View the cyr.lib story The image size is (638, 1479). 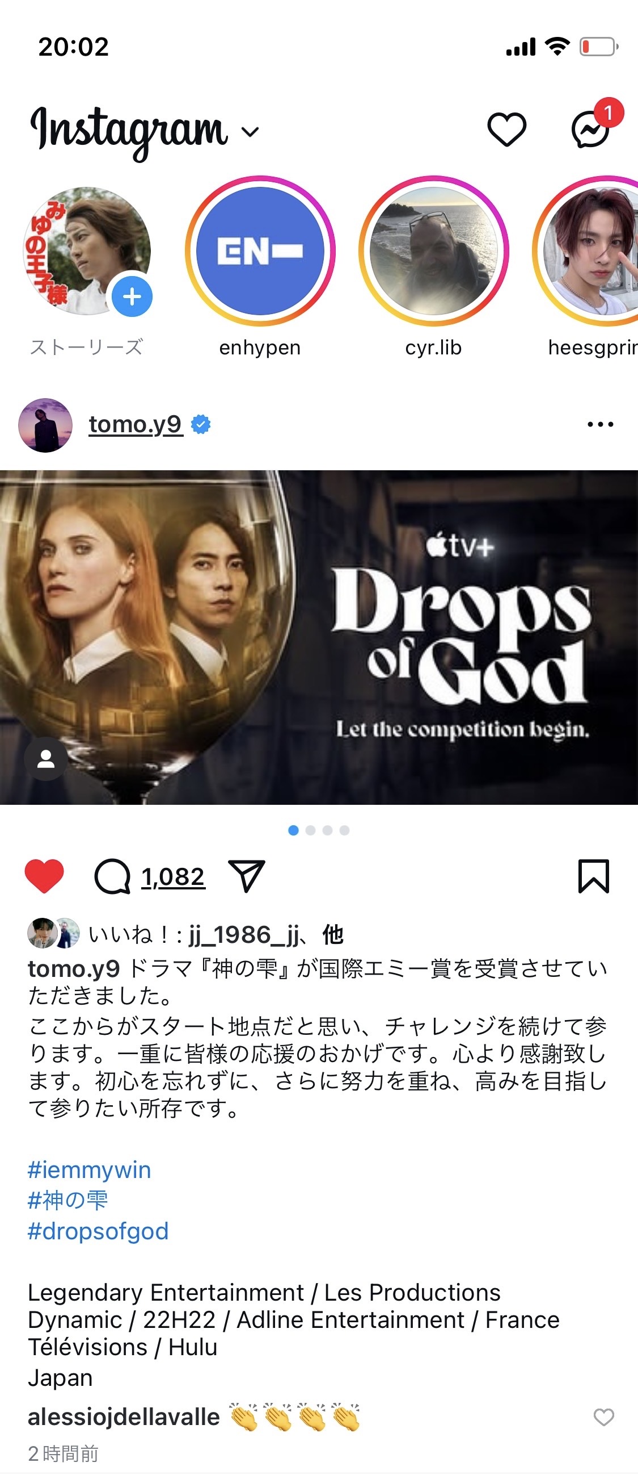tap(434, 252)
